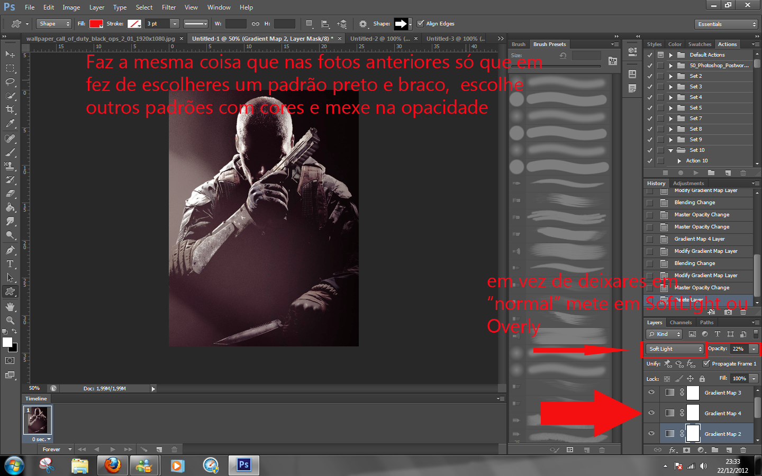The width and height of the screenshot is (762, 476).
Task: Open the Soft Light blend mode dropdown
Action: (x=675, y=349)
